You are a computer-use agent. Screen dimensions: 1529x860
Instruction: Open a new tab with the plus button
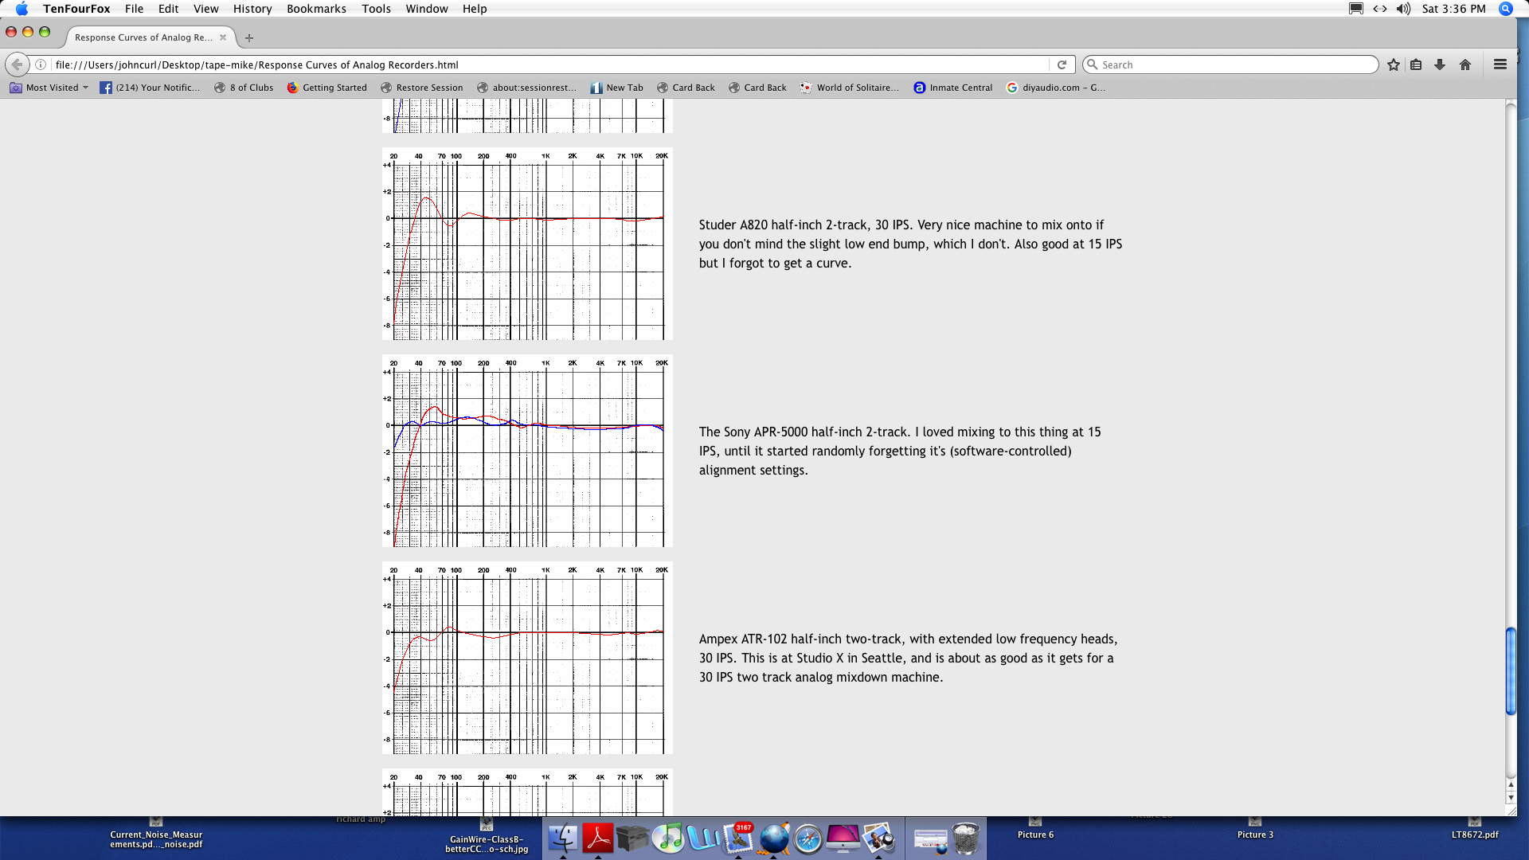click(x=249, y=37)
